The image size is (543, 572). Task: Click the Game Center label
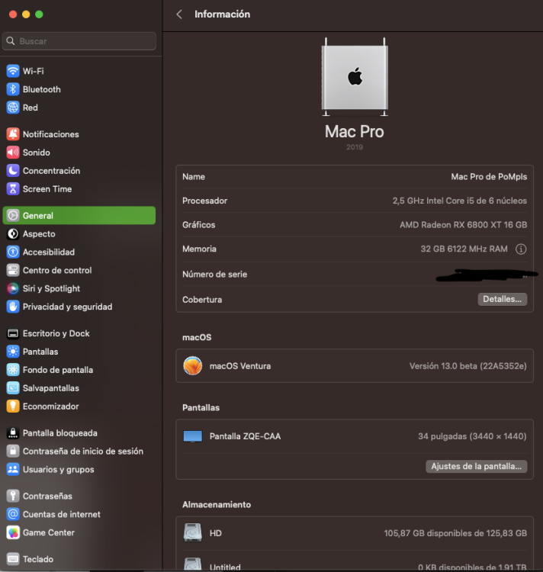(49, 532)
